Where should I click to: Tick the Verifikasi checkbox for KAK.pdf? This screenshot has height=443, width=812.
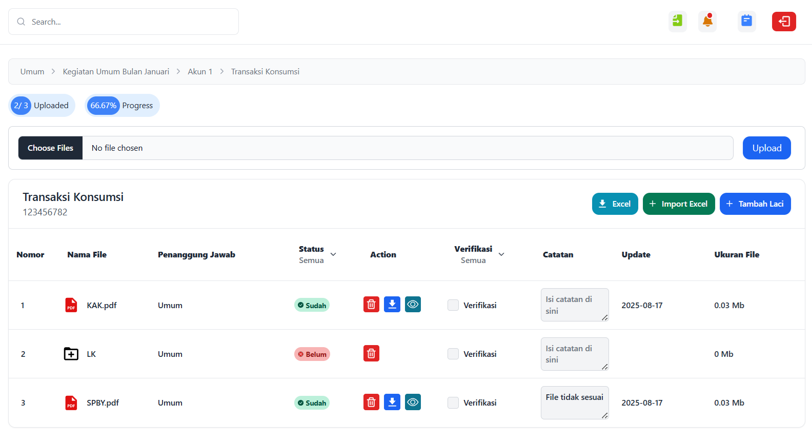pos(453,305)
